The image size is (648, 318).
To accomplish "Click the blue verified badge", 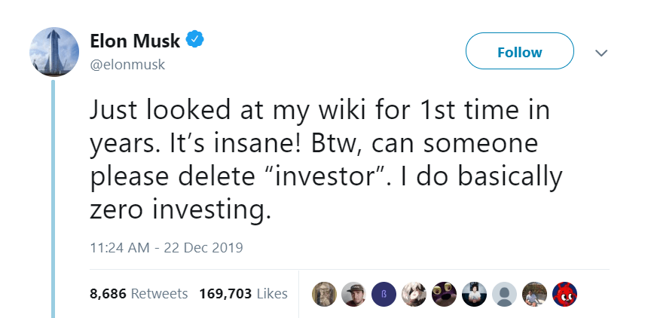I will tap(195, 39).
